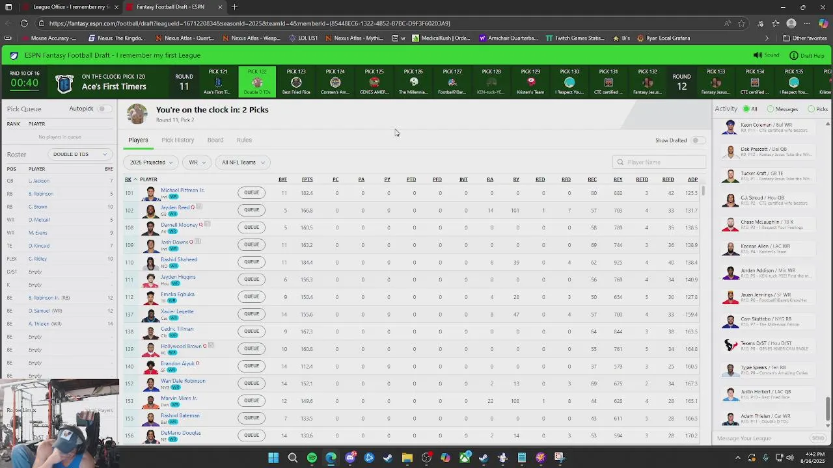Click the Pick 125 GENES AMER logo
This screenshot has height=468, width=833.
point(374,83)
